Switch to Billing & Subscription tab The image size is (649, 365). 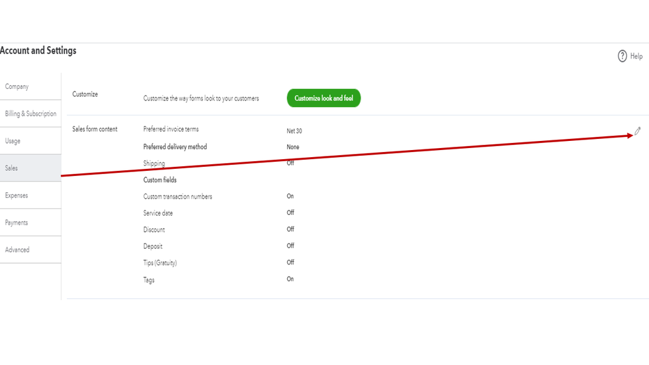[31, 114]
